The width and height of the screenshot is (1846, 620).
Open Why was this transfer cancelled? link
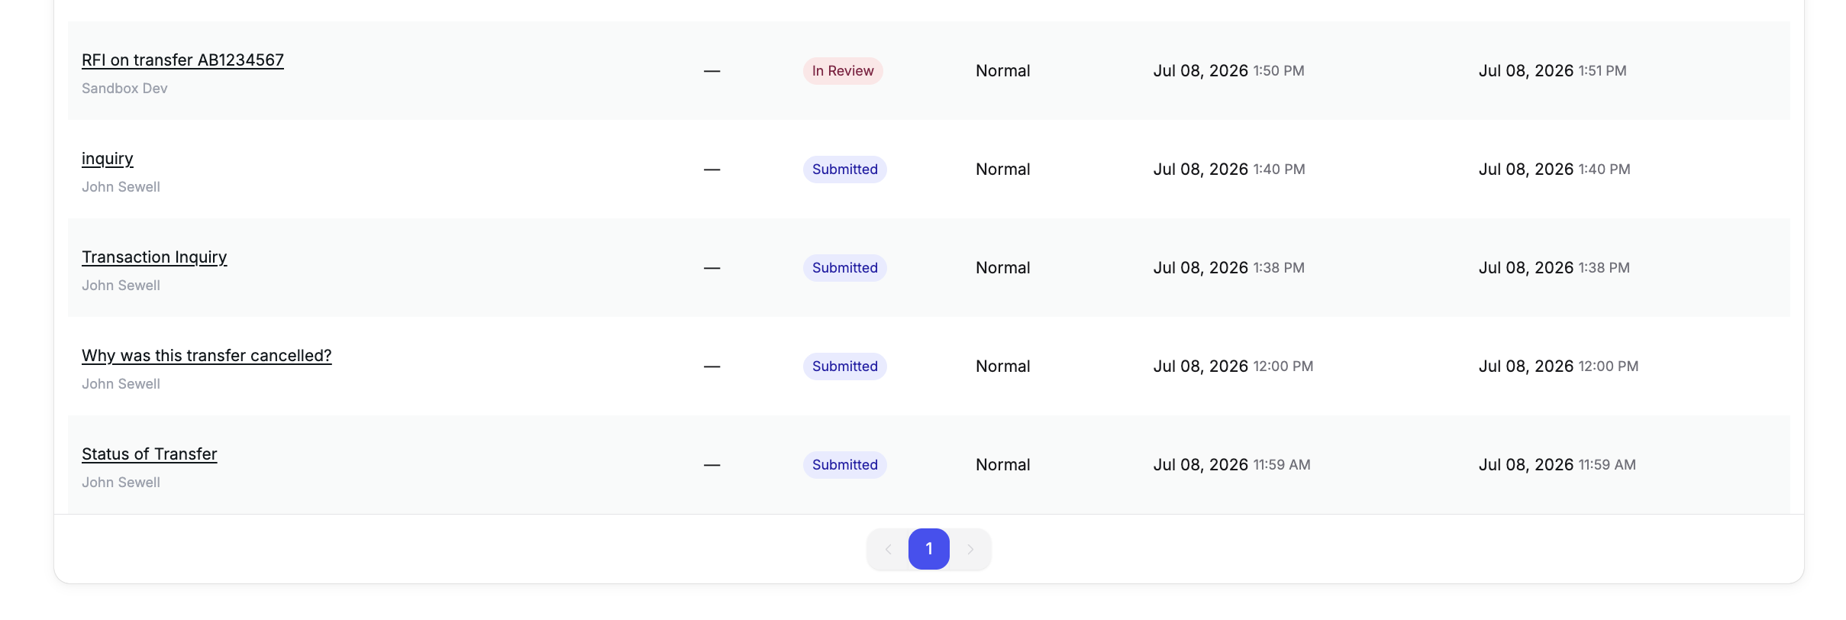[x=207, y=356]
